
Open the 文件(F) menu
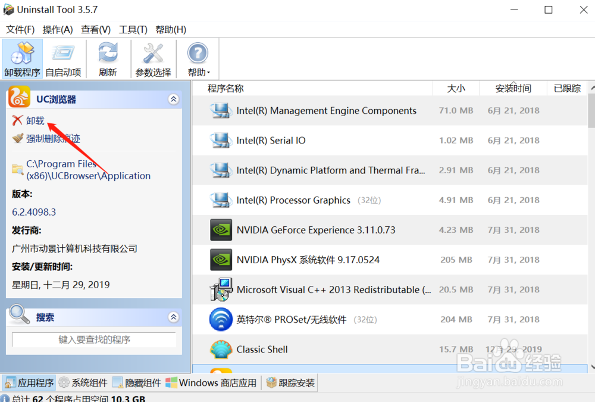coord(20,30)
